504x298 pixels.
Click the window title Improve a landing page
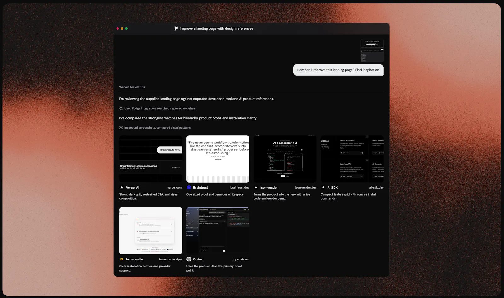(x=216, y=28)
